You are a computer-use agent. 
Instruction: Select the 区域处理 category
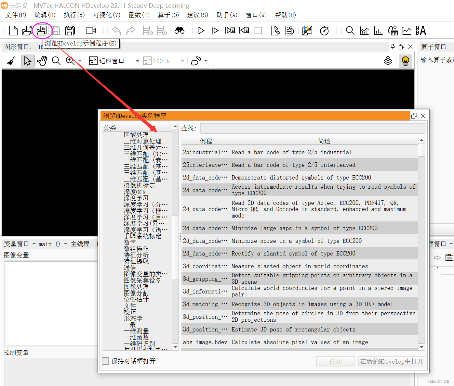point(136,135)
